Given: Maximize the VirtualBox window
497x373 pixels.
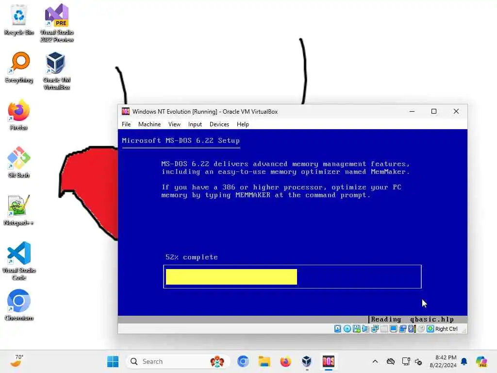Looking at the screenshot, I should coord(434,111).
